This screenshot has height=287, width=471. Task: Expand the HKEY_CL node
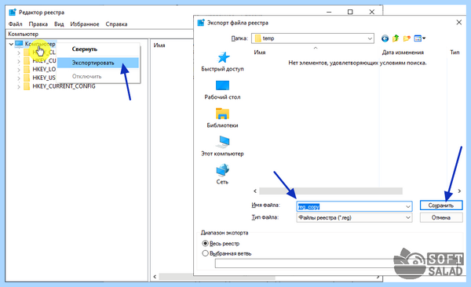(19, 53)
